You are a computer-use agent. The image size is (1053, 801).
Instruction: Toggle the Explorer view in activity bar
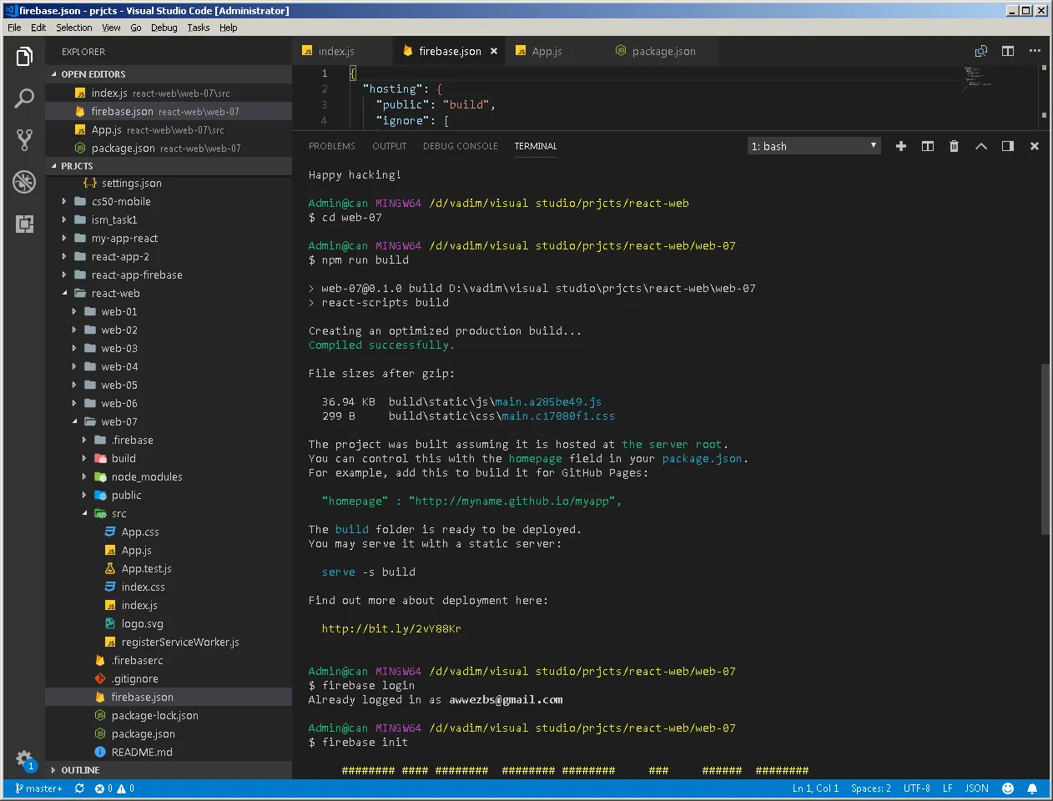point(24,57)
